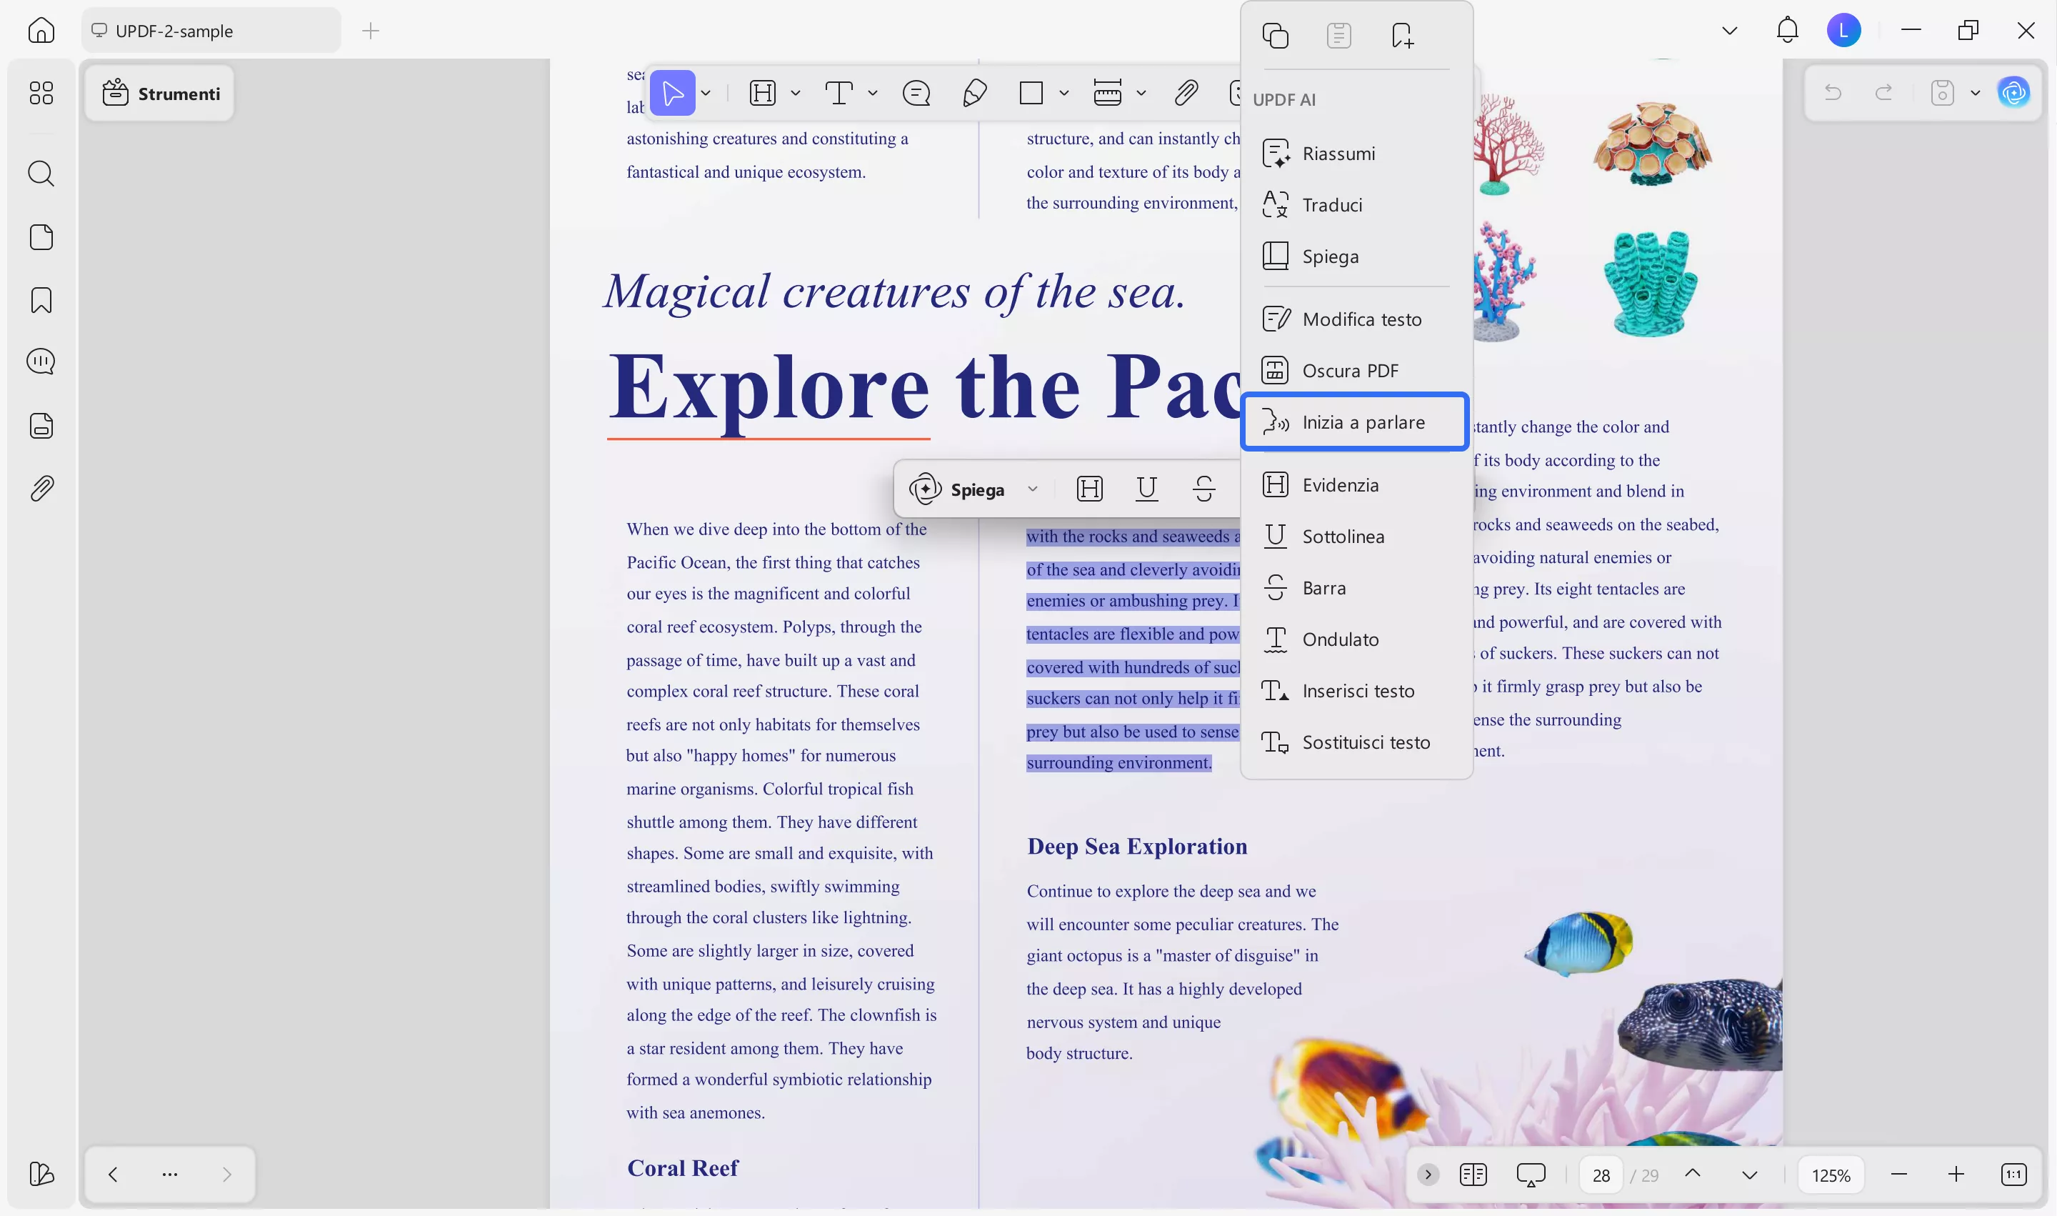Click the AI assistant chat icon in sidebar
The height and width of the screenshot is (1216, 2057).
tap(41, 361)
